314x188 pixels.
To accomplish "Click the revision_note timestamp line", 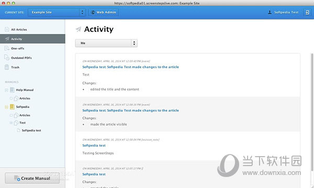I will coord(121,139).
